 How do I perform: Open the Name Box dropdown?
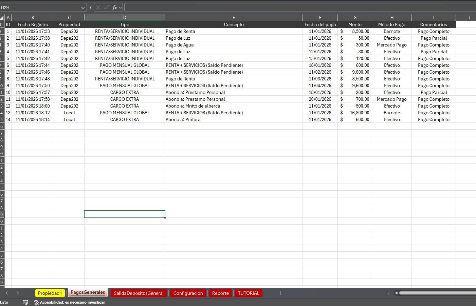pos(83,7)
